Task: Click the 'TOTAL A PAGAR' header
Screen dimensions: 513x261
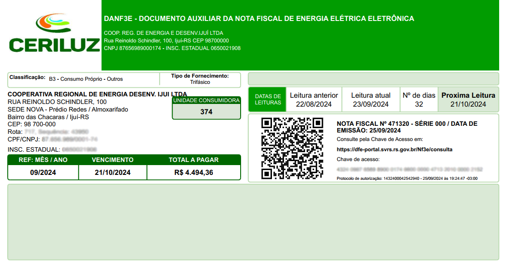Action: [194, 160]
